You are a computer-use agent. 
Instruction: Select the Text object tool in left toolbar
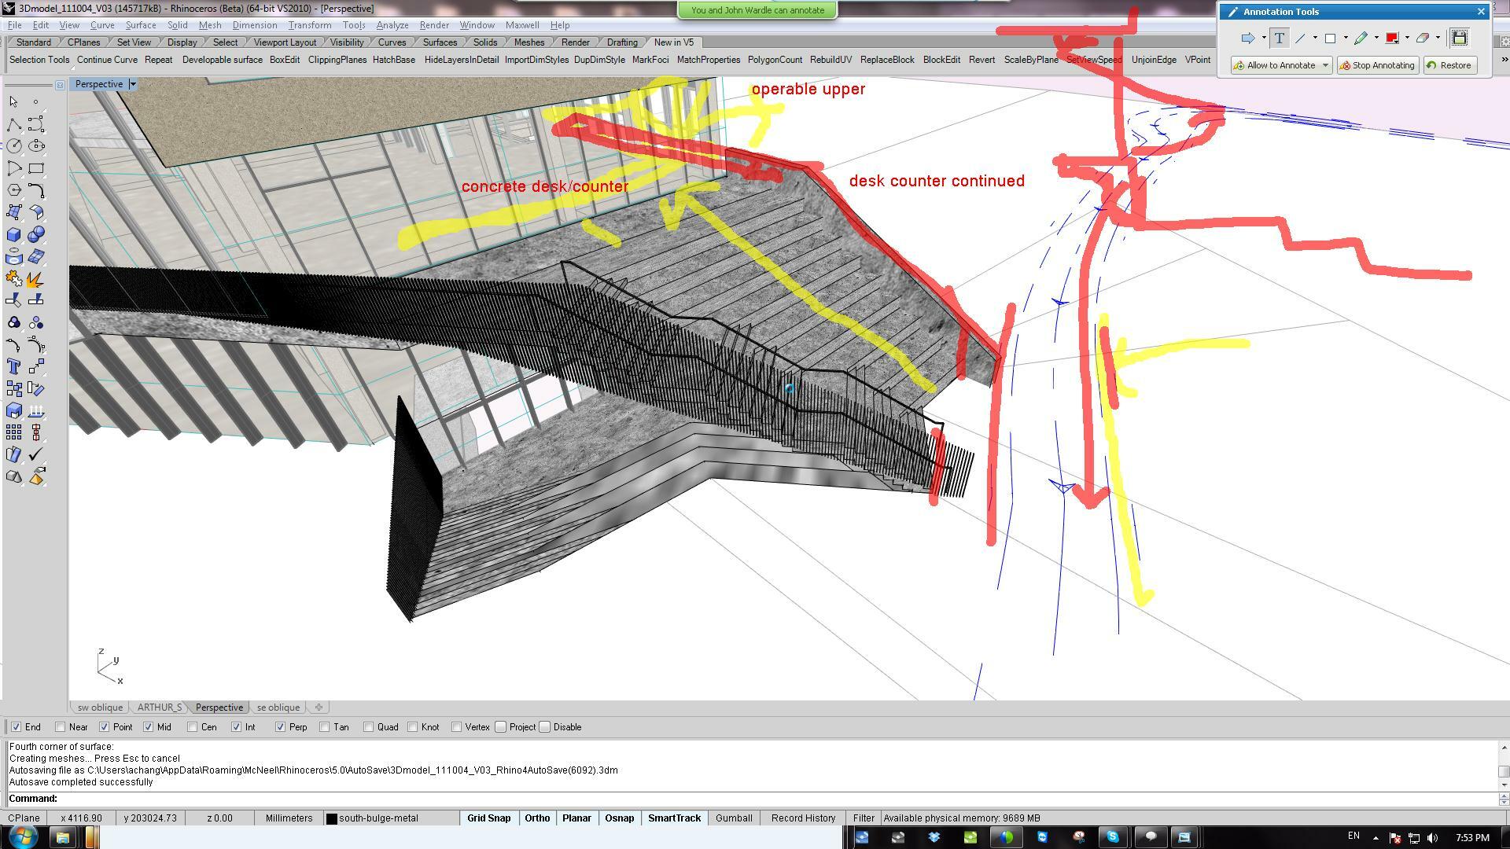click(x=13, y=366)
